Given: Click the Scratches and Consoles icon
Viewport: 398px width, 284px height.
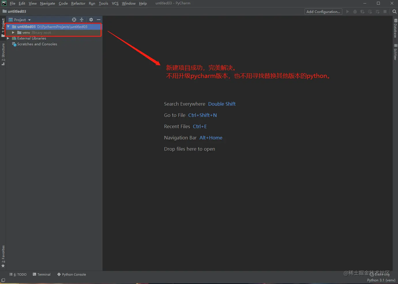Looking at the screenshot, I should (x=14, y=44).
